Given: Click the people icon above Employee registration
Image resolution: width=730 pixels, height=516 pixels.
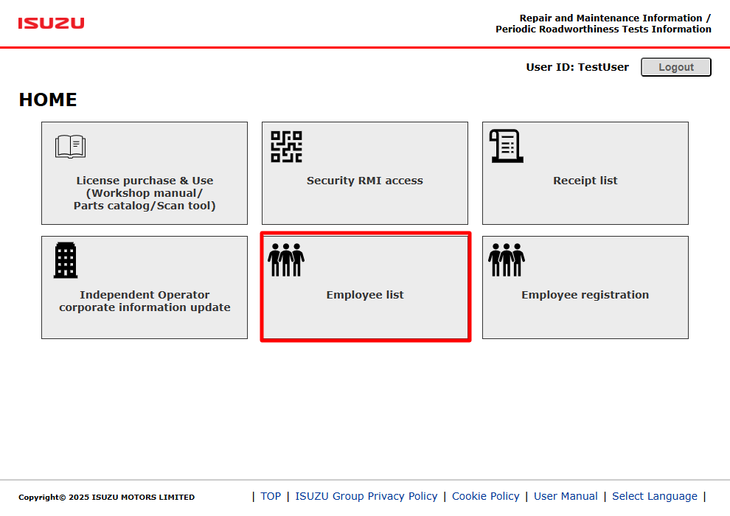Looking at the screenshot, I should [x=507, y=259].
